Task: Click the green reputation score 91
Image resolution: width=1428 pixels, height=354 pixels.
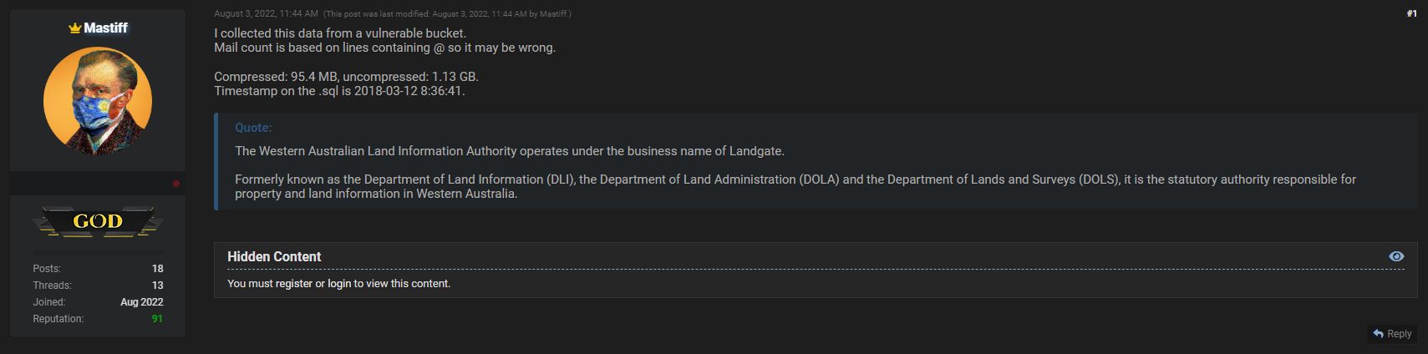Action: pos(157,319)
